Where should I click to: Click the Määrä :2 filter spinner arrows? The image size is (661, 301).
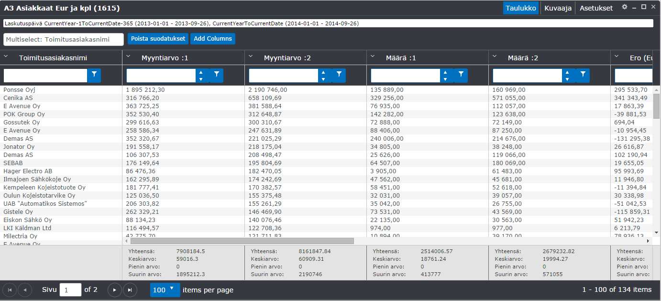[x=568, y=75]
